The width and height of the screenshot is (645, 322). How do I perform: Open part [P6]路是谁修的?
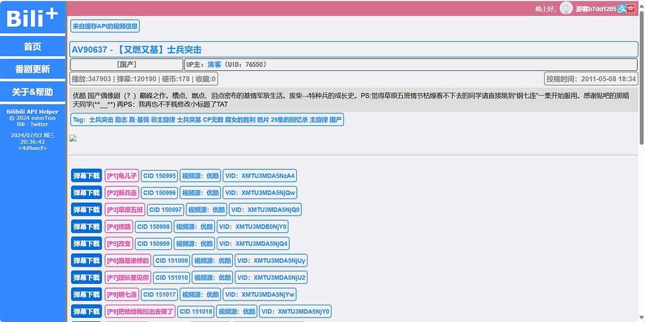[x=128, y=260]
